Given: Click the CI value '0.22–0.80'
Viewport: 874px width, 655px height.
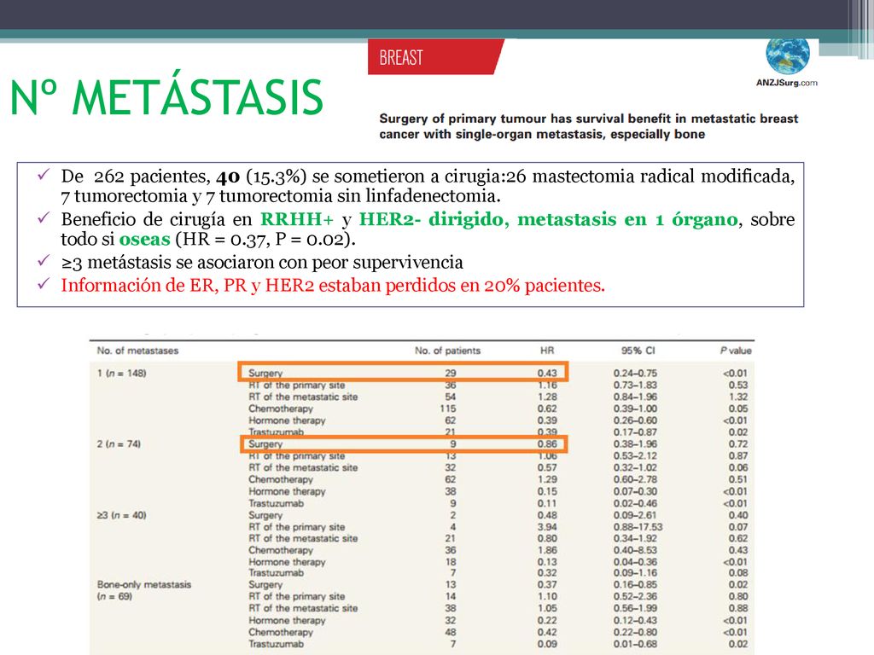Looking at the screenshot, I should coord(635,632).
